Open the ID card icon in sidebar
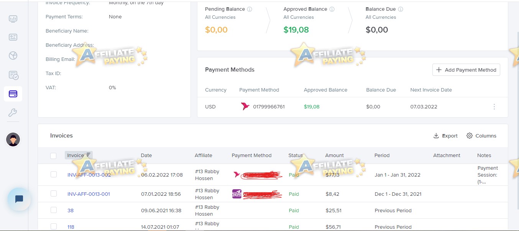This screenshot has height=231, width=519. (13, 37)
